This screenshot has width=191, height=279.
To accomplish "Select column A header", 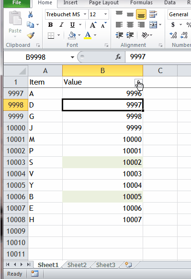I will 45,71.
